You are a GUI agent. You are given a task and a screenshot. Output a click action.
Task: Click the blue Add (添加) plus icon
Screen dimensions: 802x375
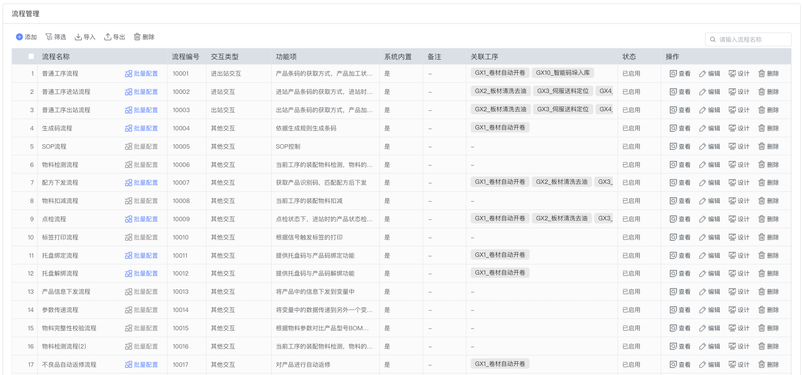pyautogui.click(x=20, y=37)
